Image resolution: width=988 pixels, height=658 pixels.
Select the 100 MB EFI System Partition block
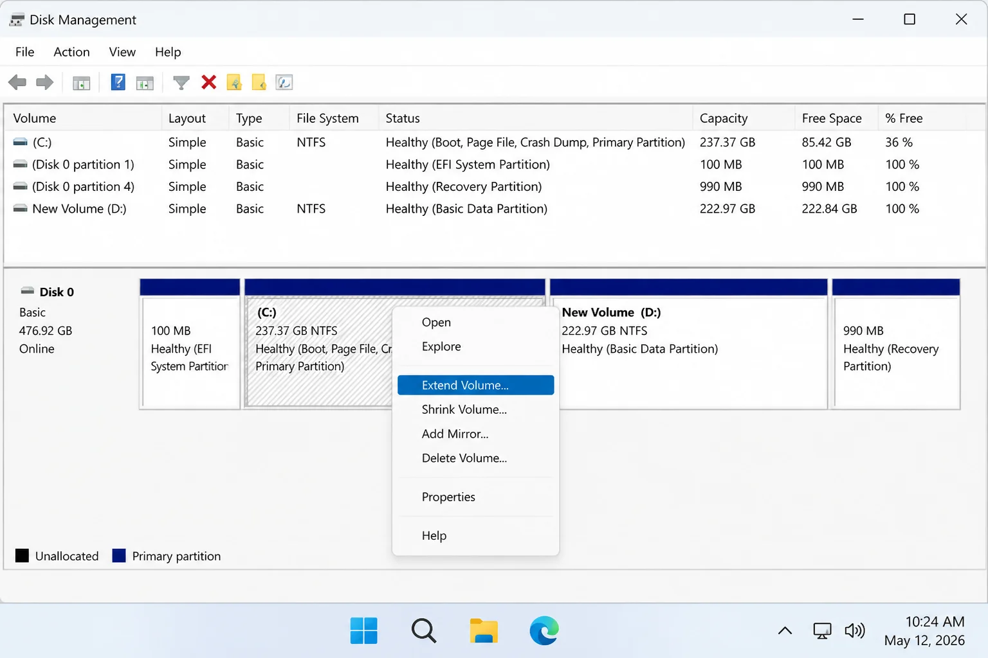(x=190, y=344)
